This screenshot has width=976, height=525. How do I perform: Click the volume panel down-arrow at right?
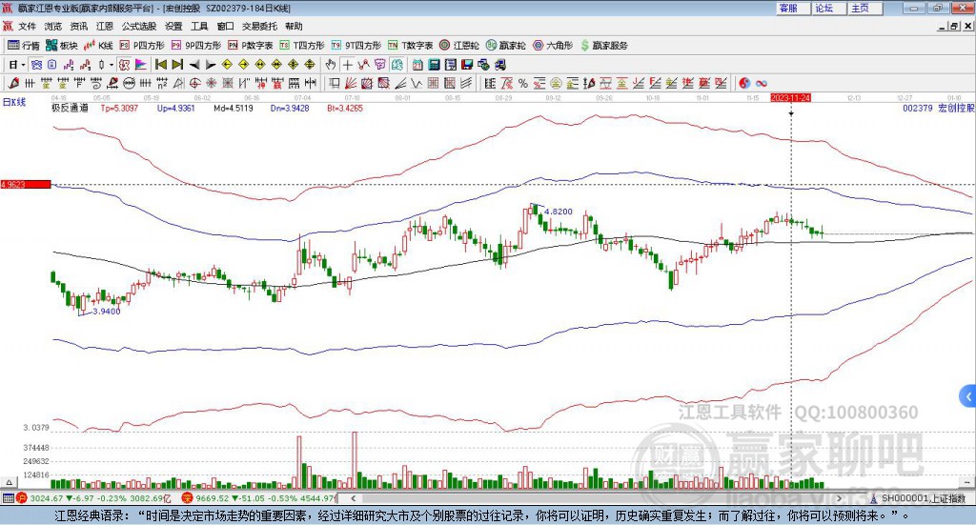click(x=968, y=482)
